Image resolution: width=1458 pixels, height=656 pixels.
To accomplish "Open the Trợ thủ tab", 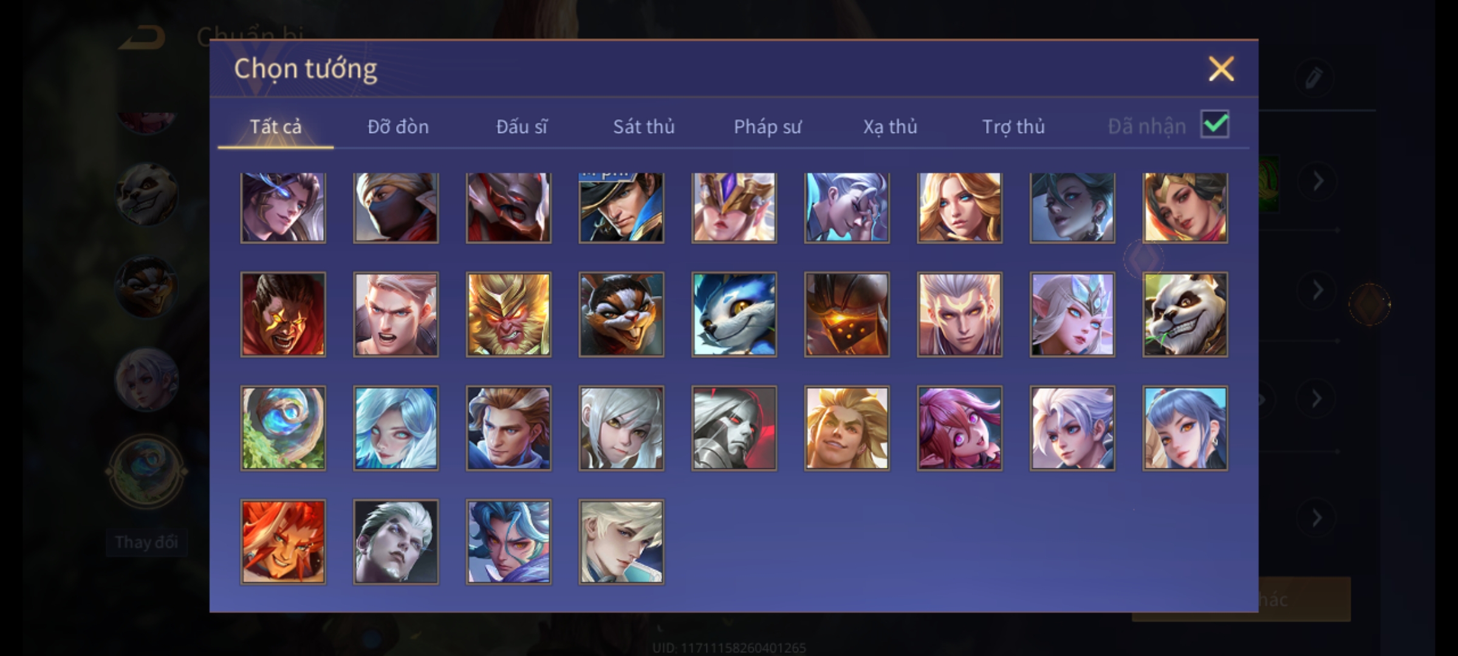I will 1013,126.
